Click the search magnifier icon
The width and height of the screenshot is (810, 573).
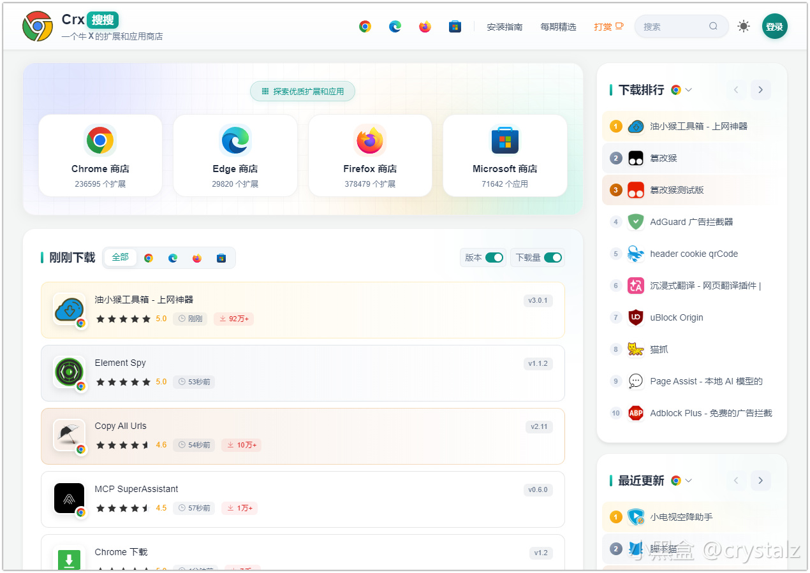tap(713, 27)
